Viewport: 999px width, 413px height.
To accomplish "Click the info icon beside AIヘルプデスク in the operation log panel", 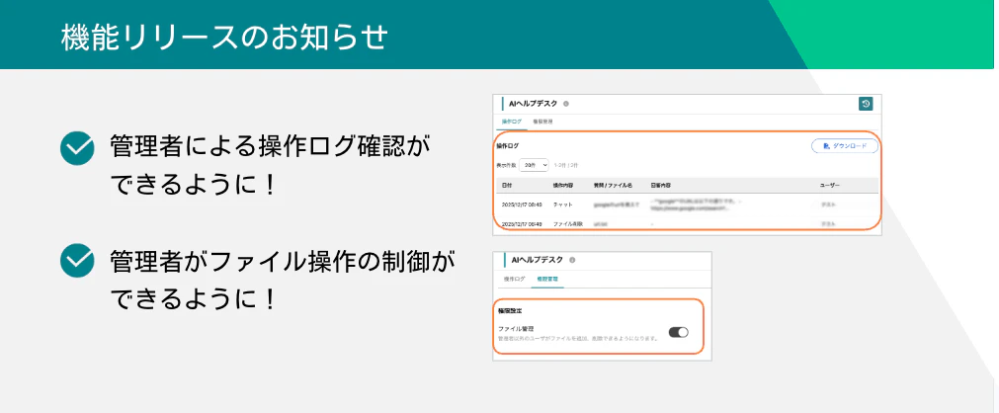I will tap(566, 104).
